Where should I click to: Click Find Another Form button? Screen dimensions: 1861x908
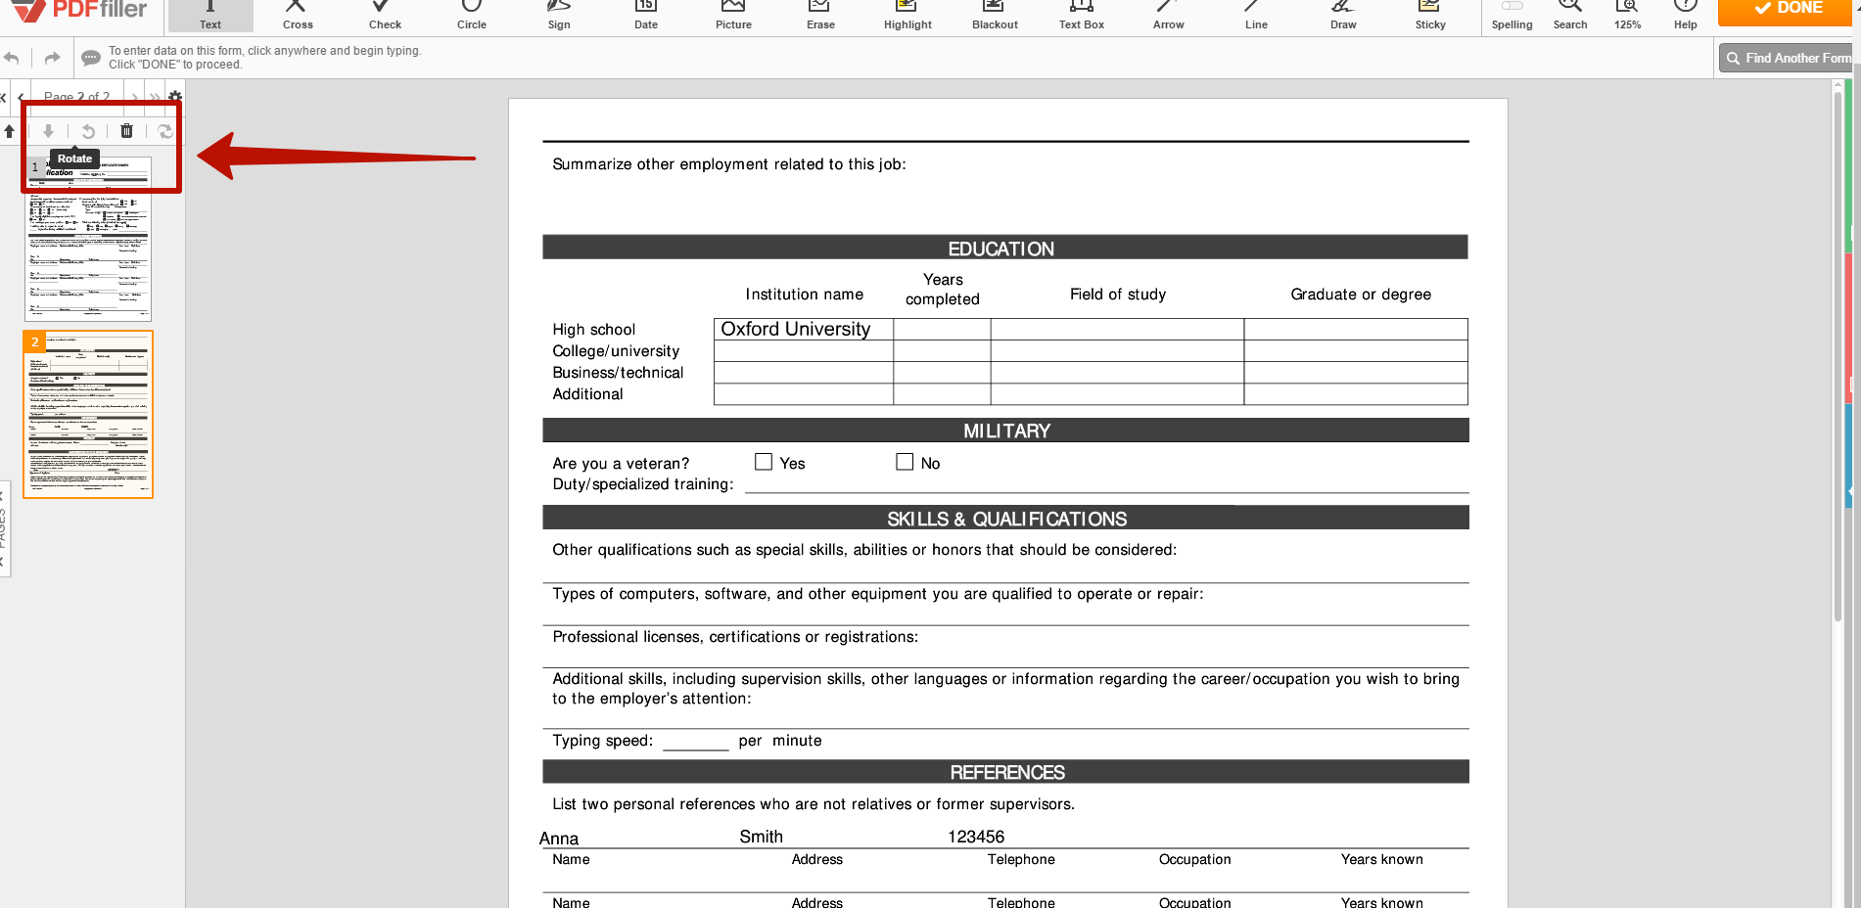[1786, 58]
